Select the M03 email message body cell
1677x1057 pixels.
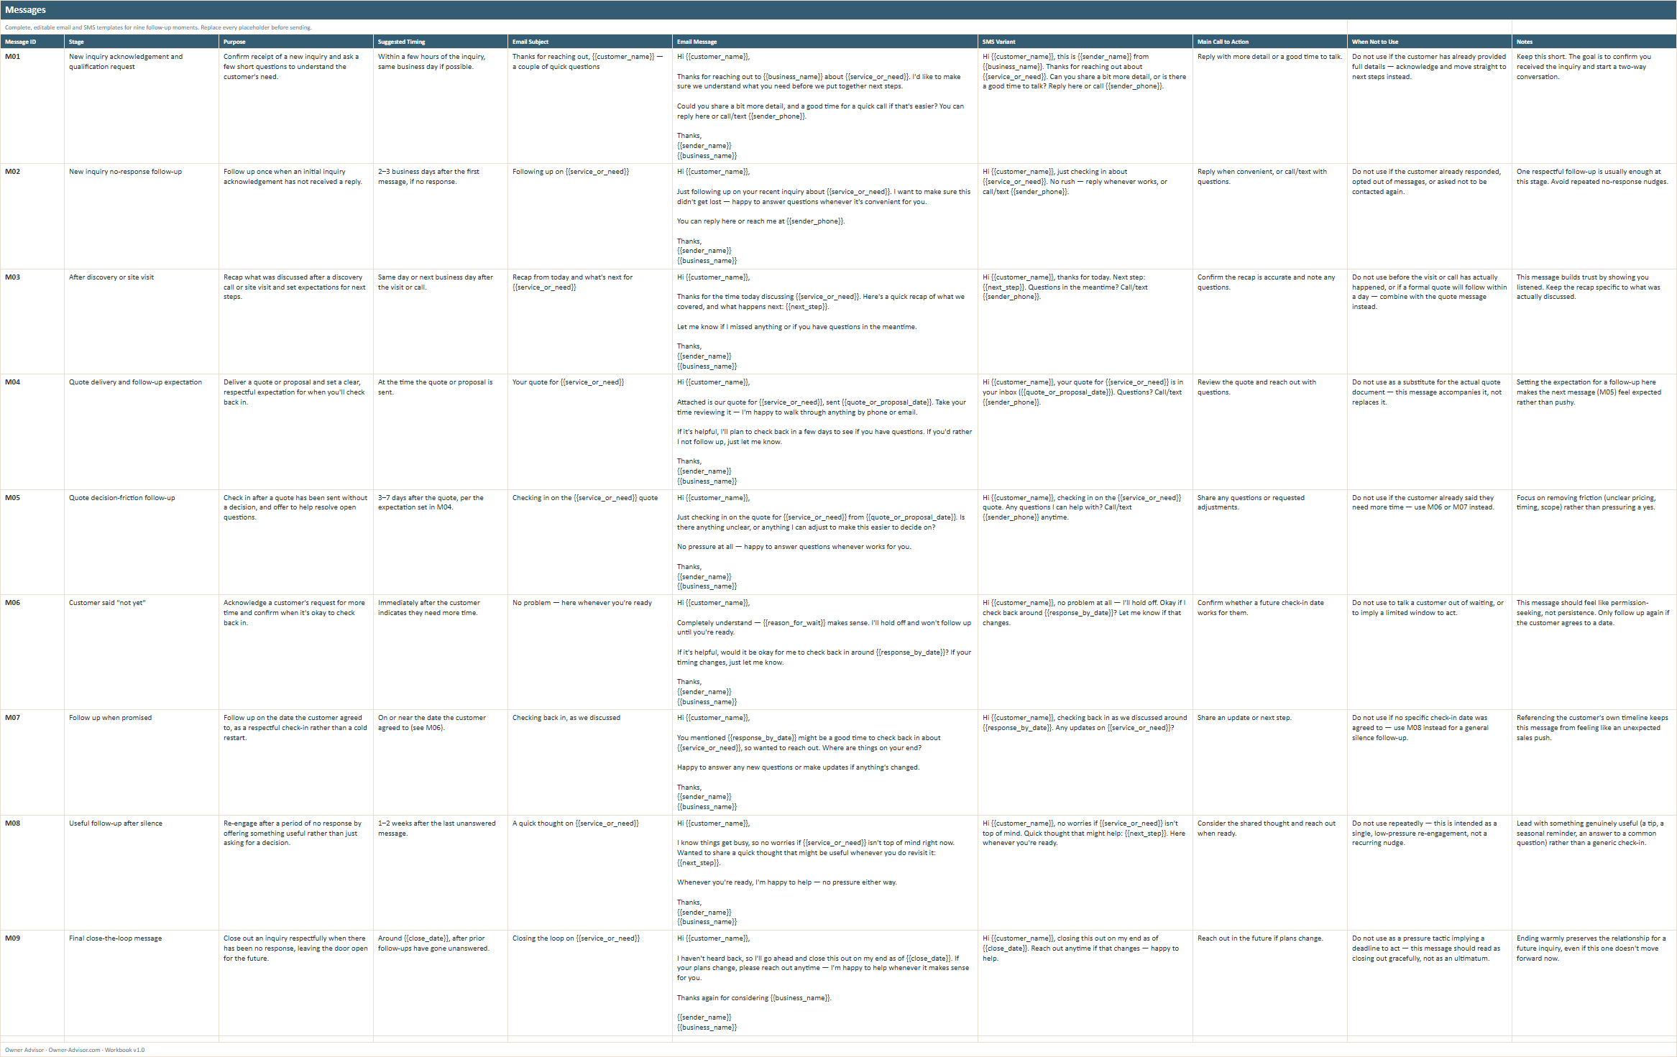tap(824, 321)
